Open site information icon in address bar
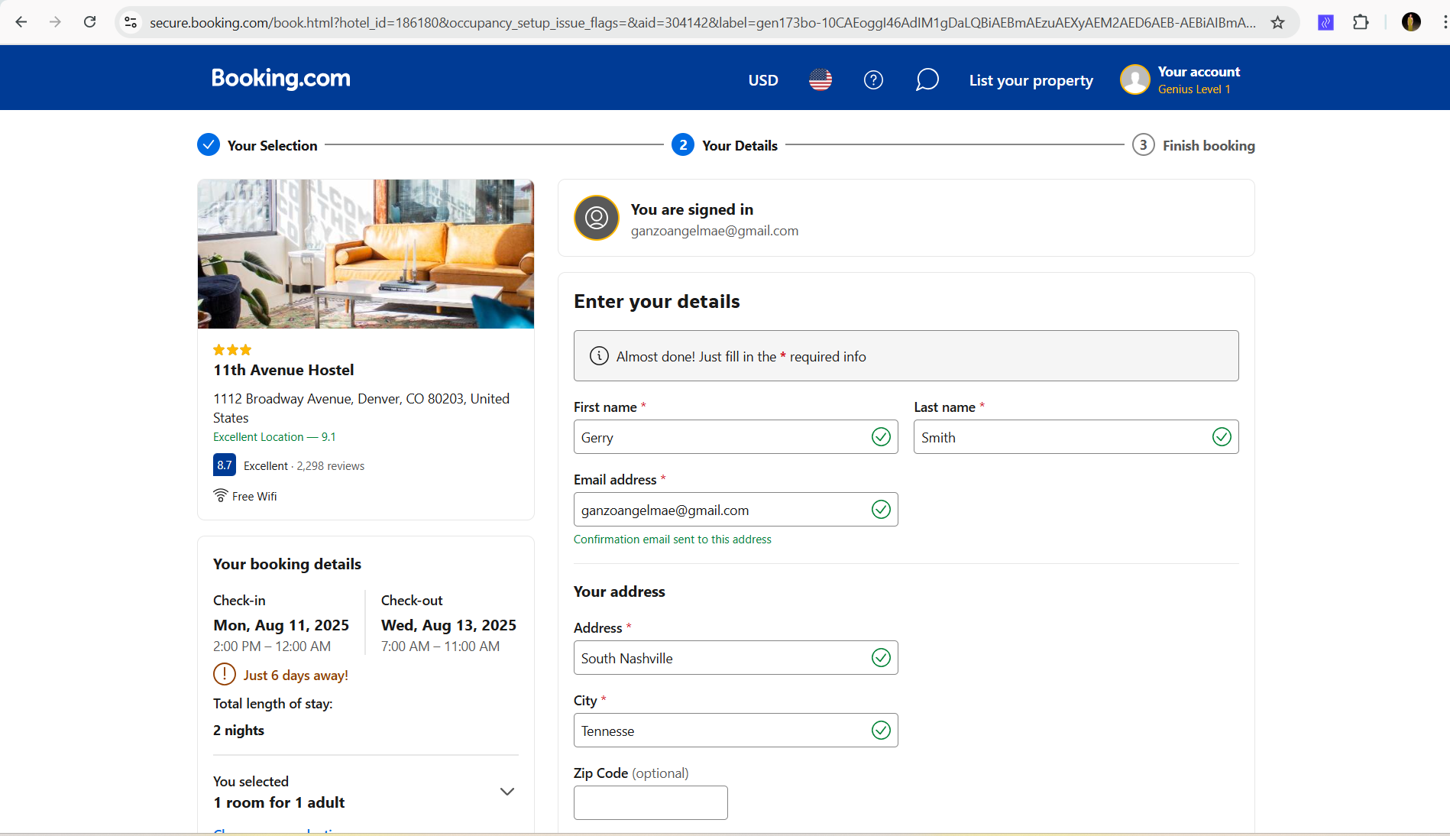The width and height of the screenshot is (1450, 836). [x=131, y=22]
